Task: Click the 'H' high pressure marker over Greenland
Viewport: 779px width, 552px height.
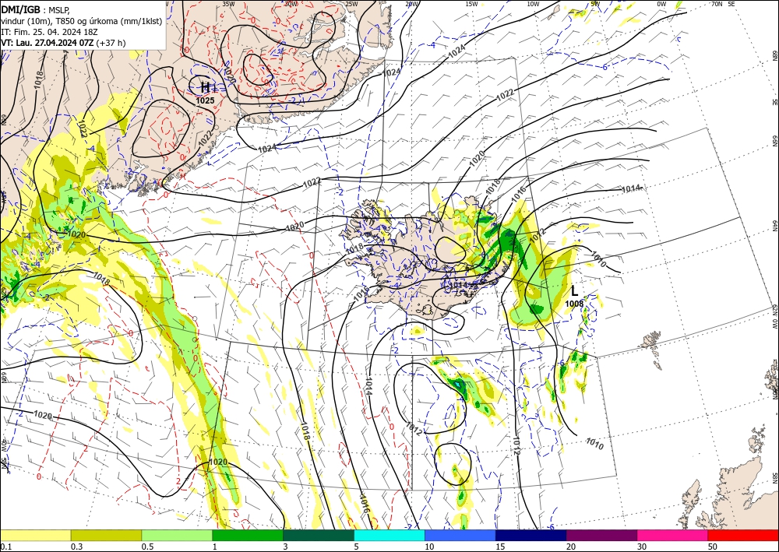Action: 205,87
